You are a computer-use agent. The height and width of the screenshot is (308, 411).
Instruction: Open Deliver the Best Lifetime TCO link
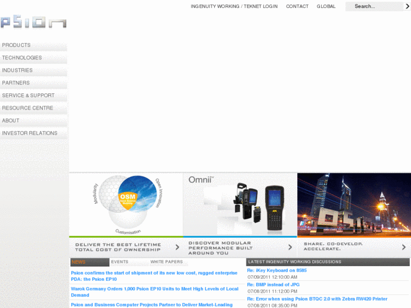118,247
